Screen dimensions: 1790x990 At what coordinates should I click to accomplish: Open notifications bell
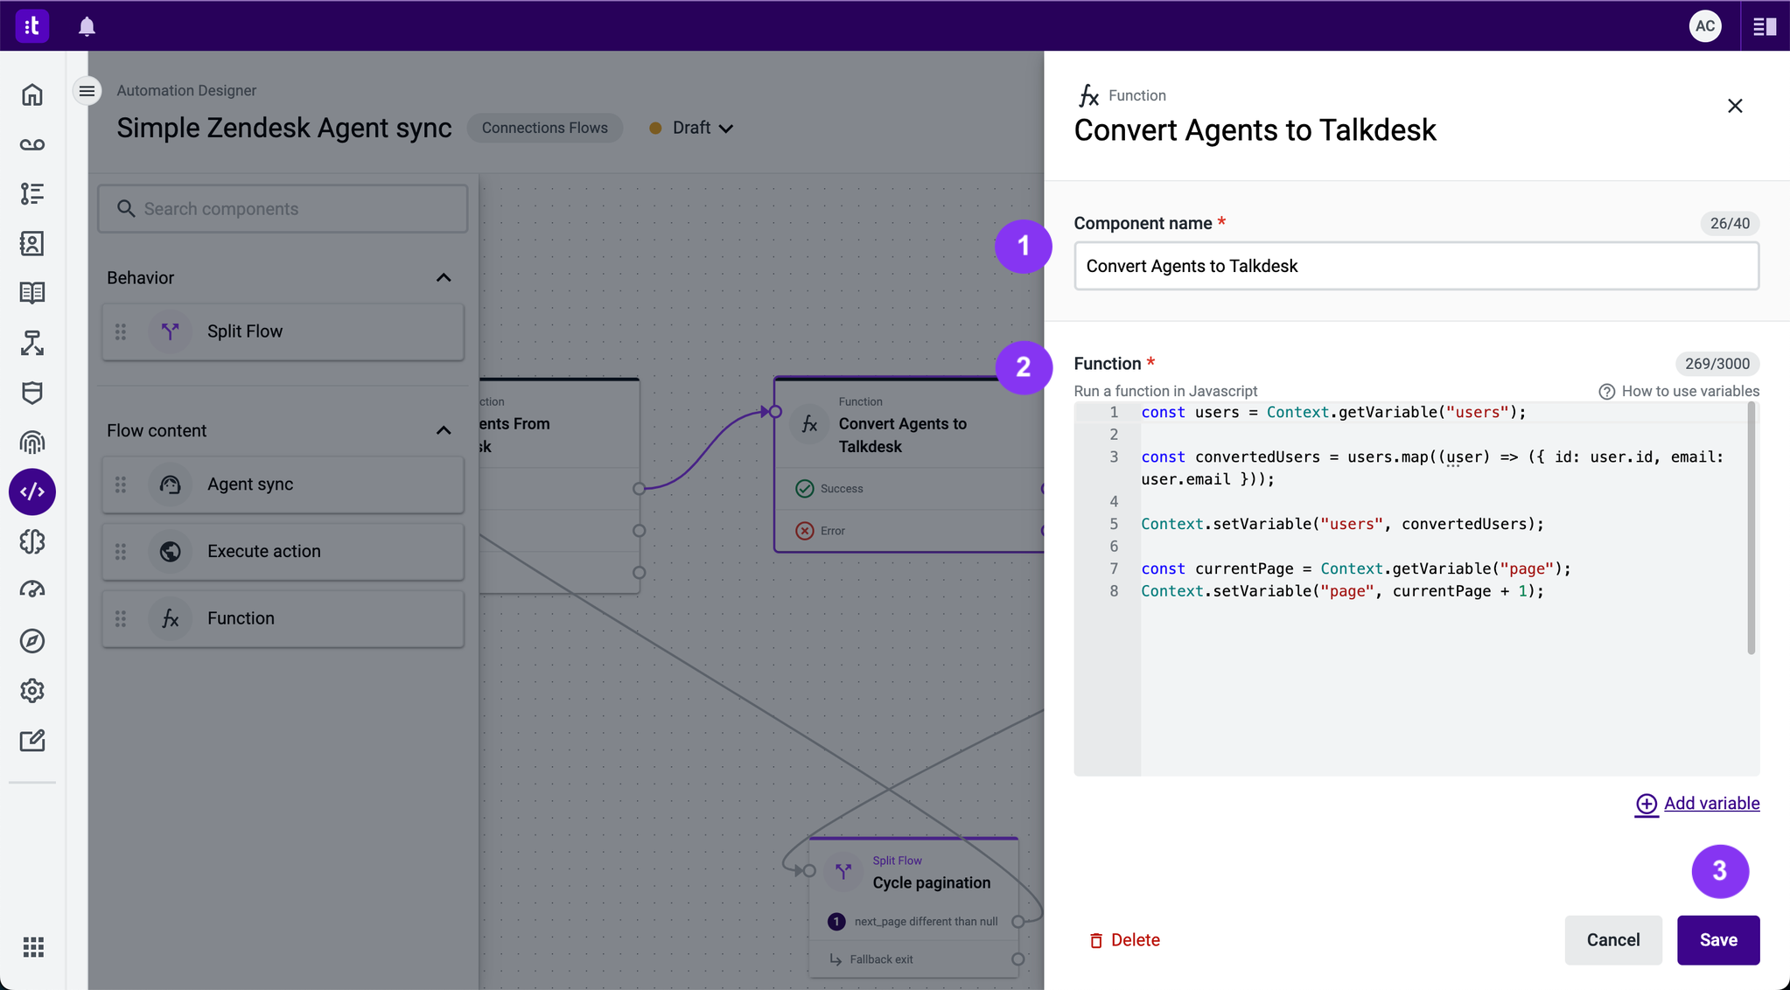tap(87, 26)
